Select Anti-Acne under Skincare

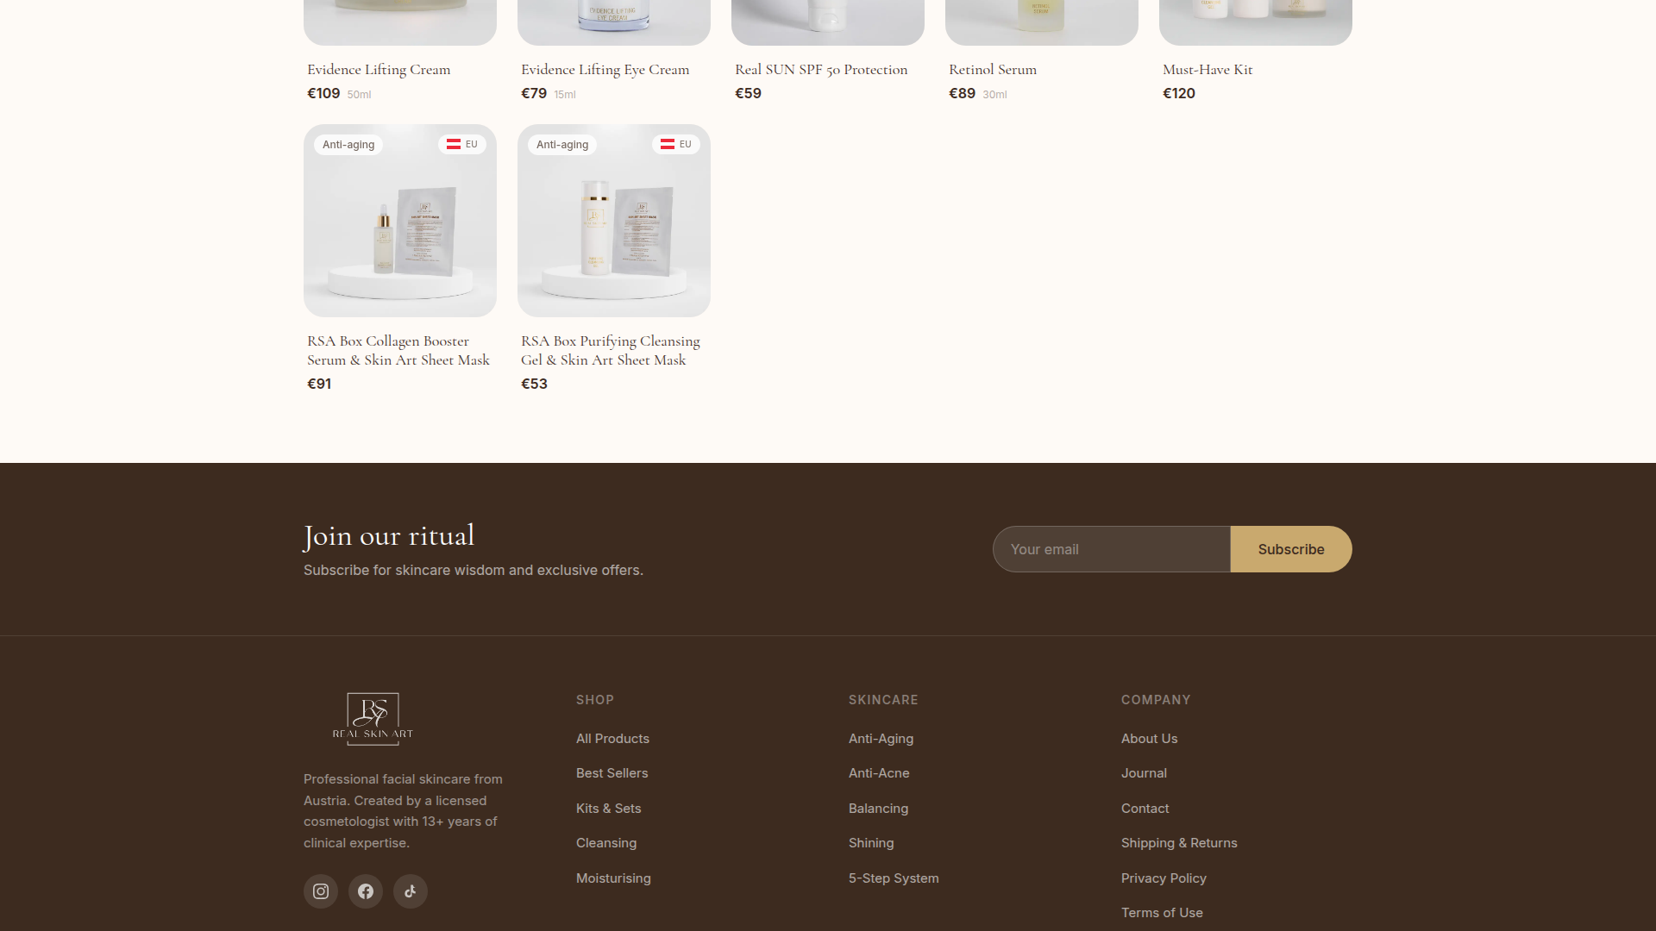coord(879,773)
